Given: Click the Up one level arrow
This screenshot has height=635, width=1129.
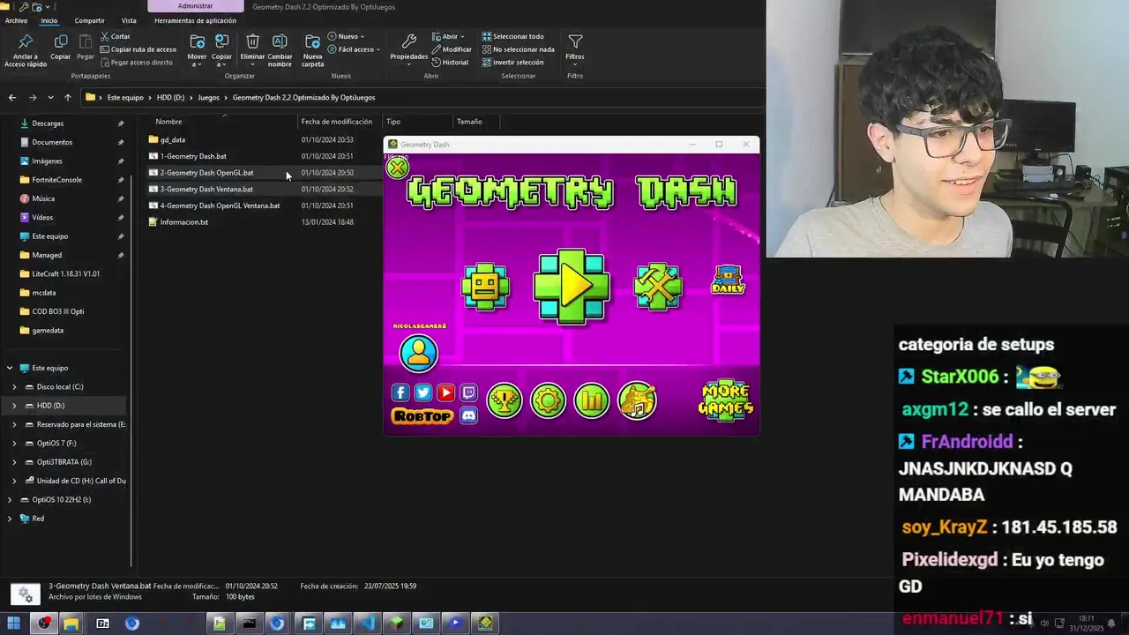Looking at the screenshot, I should click(67, 98).
